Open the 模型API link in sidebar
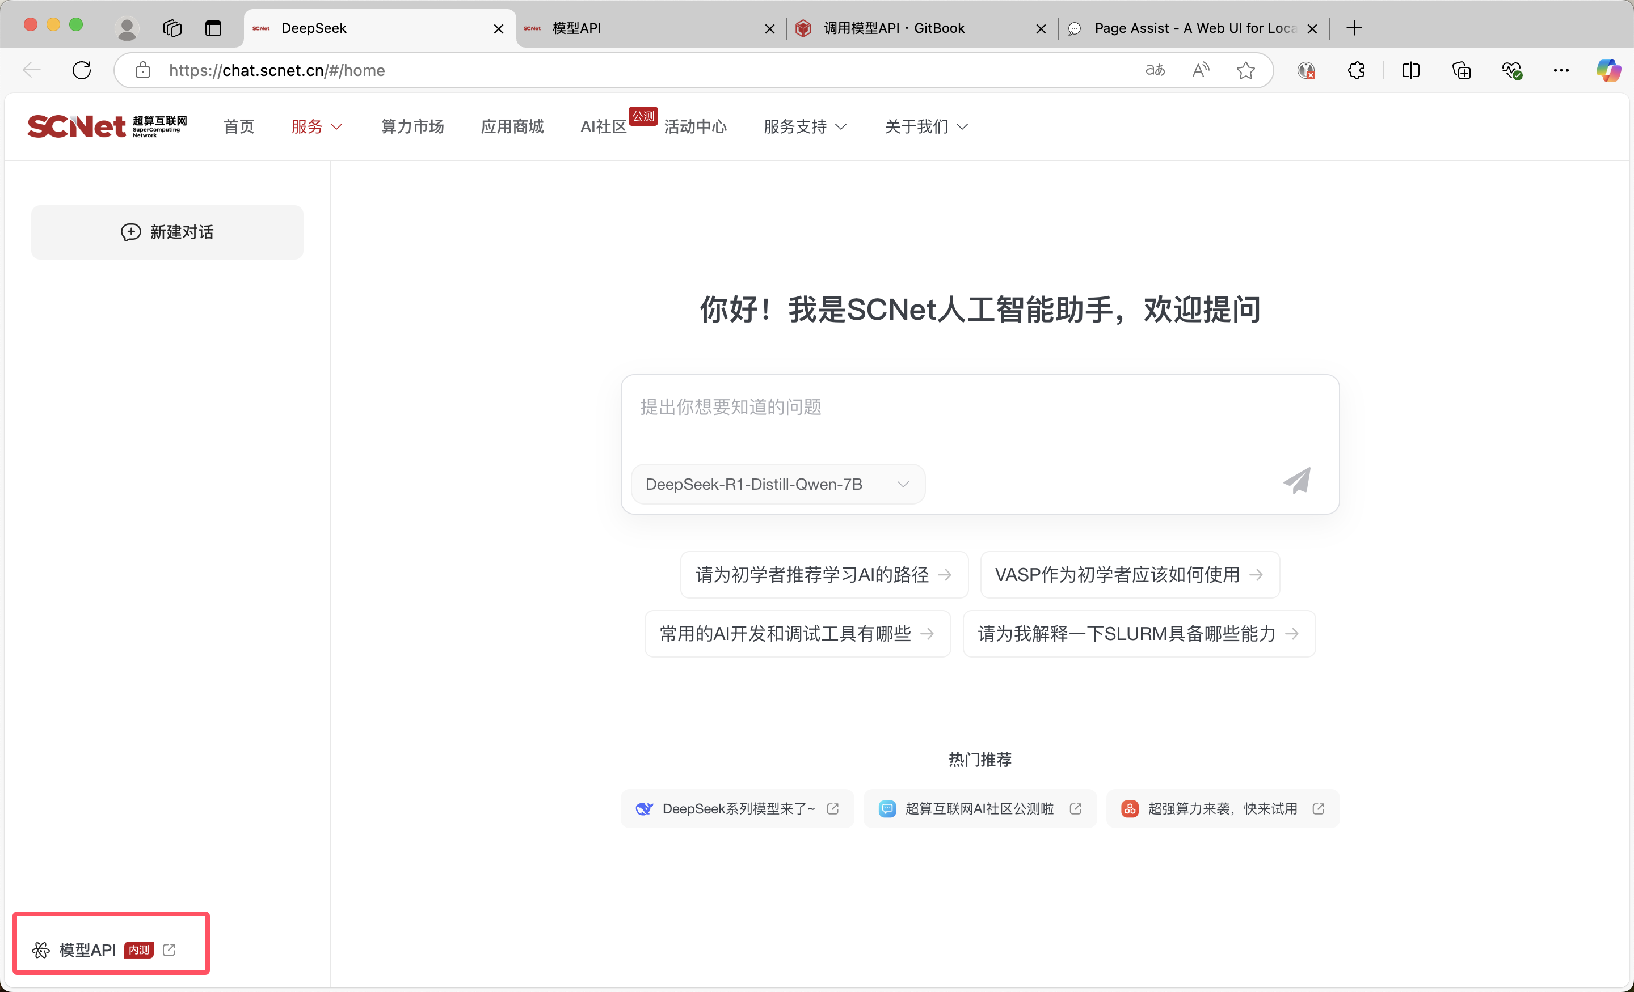Image resolution: width=1634 pixels, height=992 pixels. click(x=104, y=950)
